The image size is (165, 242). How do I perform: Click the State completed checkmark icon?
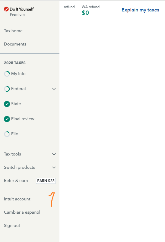pyautogui.click(x=7, y=104)
